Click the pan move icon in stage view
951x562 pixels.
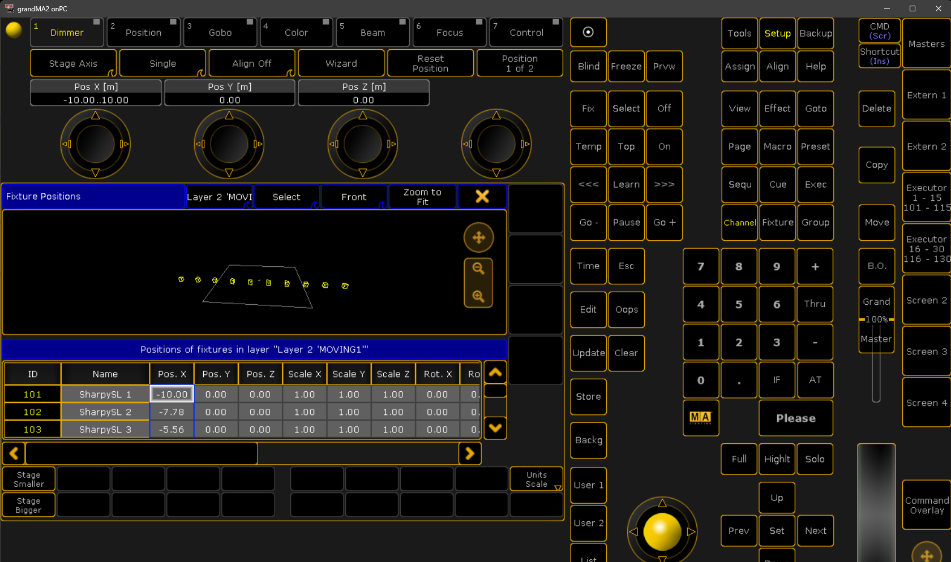click(x=478, y=237)
